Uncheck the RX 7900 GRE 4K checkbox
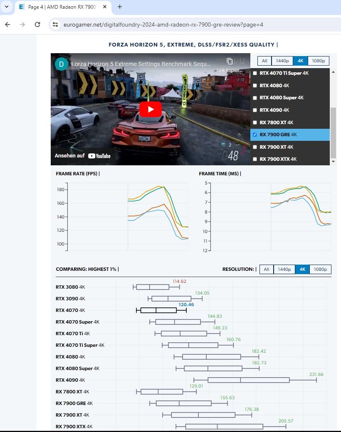Image resolution: width=341 pixels, height=432 pixels. tap(255, 135)
